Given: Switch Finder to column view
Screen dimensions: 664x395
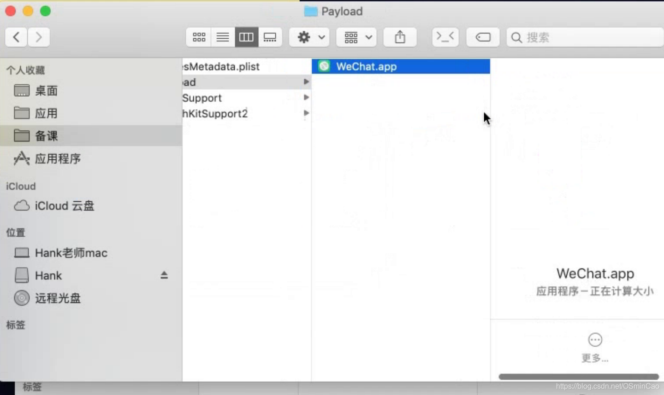Looking at the screenshot, I should pos(246,37).
